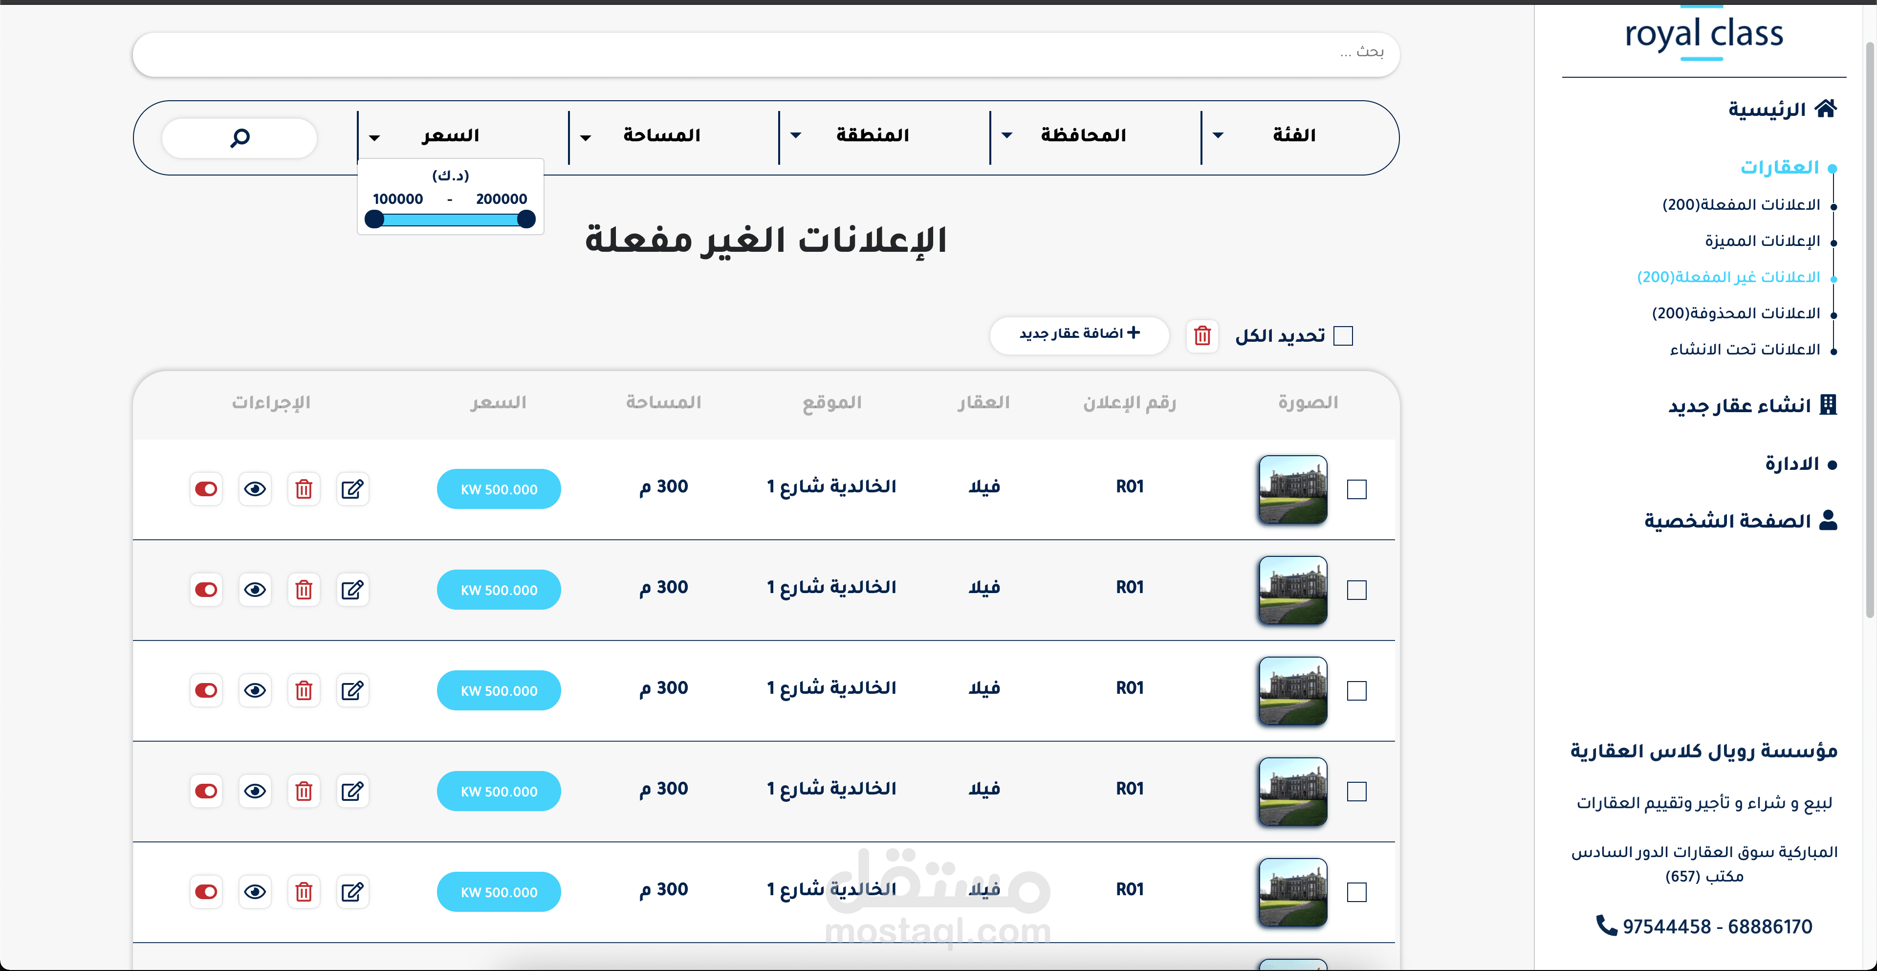Image resolution: width=1877 pixels, height=971 pixels.
Task: Click the bulk delete trash icon beside تحديد الكل
Action: [x=1202, y=335]
